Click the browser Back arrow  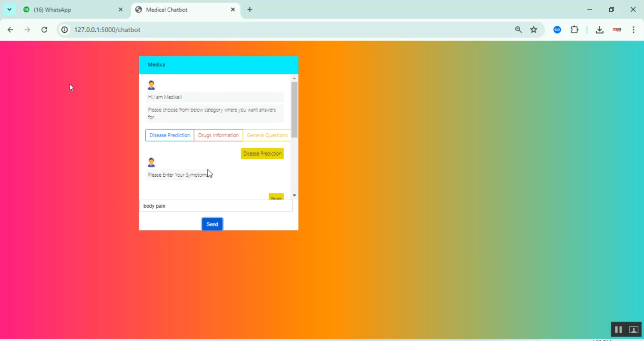(10, 30)
